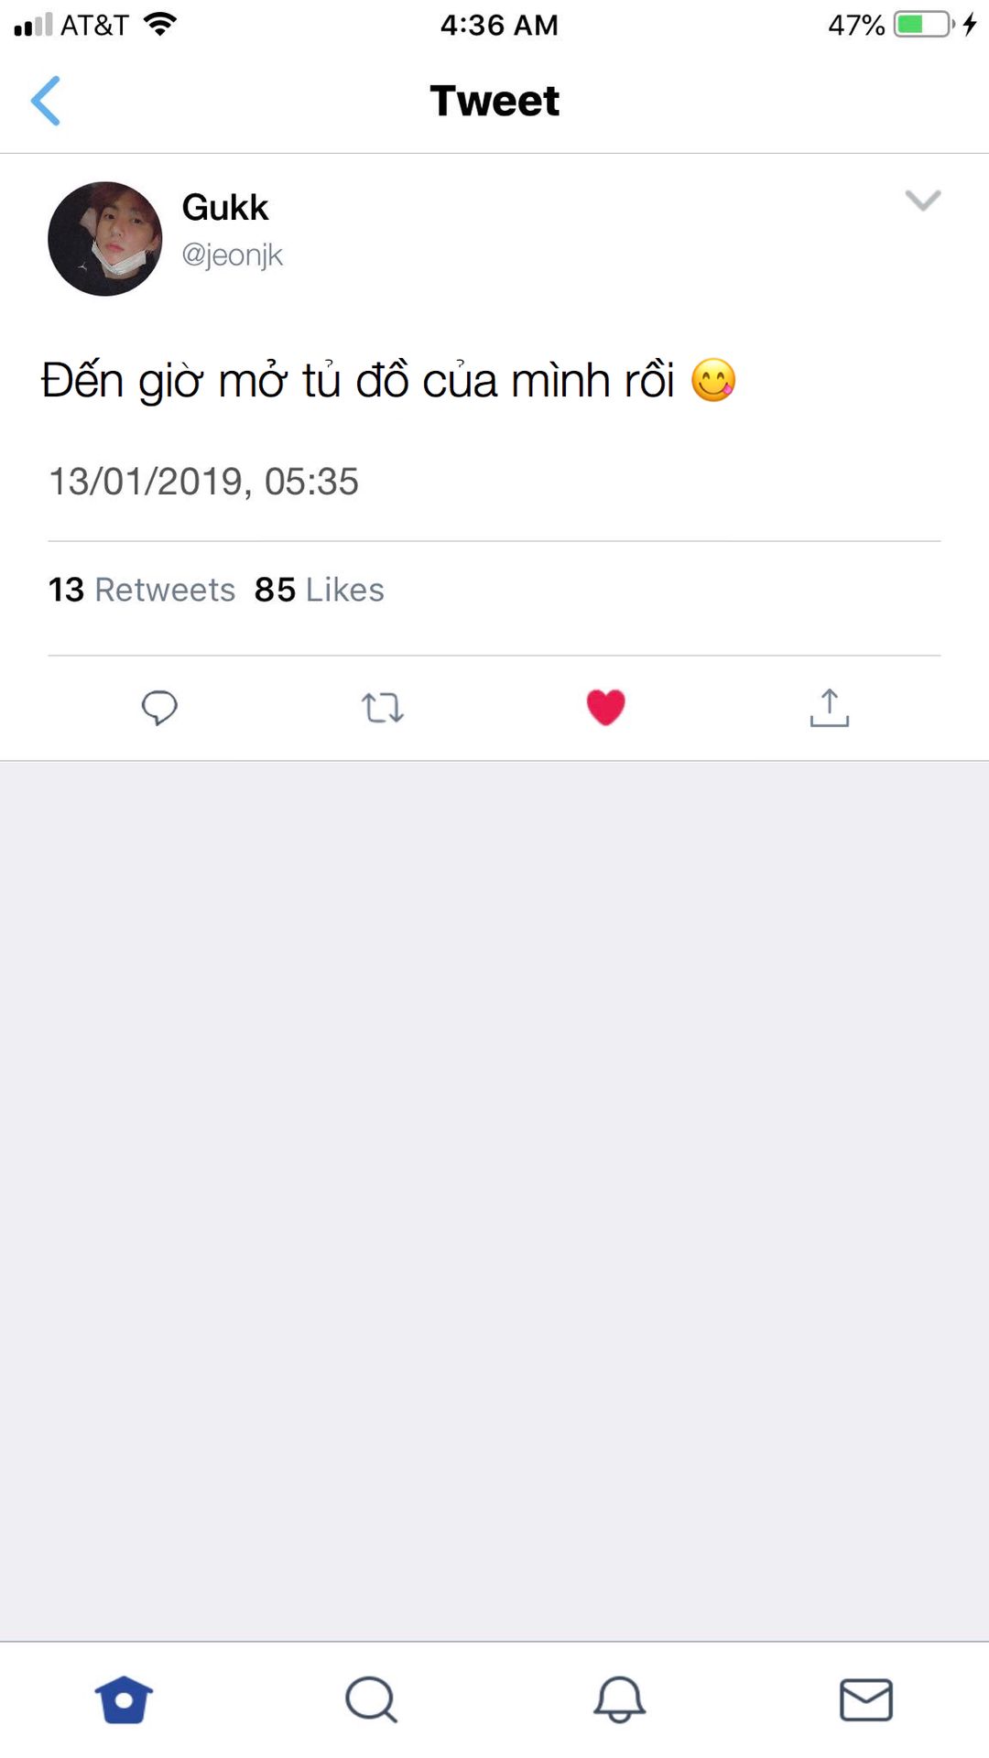Open the Messages envelope tab
This screenshot has height=1758, width=989.
[x=866, y=1700]
